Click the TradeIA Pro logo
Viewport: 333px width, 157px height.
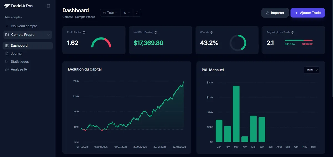[18, 6]
